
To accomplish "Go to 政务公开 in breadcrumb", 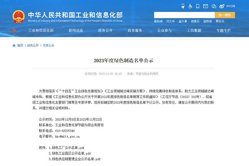I will pos(33,46).
